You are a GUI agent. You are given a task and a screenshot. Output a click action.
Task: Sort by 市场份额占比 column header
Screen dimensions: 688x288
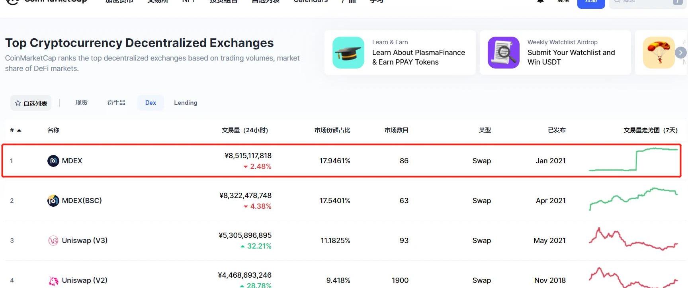point(332,130)
